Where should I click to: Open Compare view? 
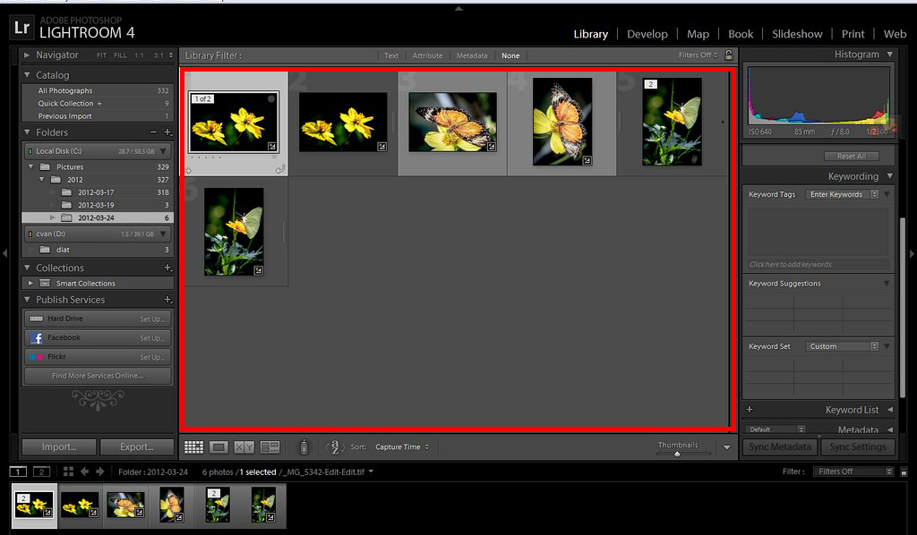click(x=242, y=446)
